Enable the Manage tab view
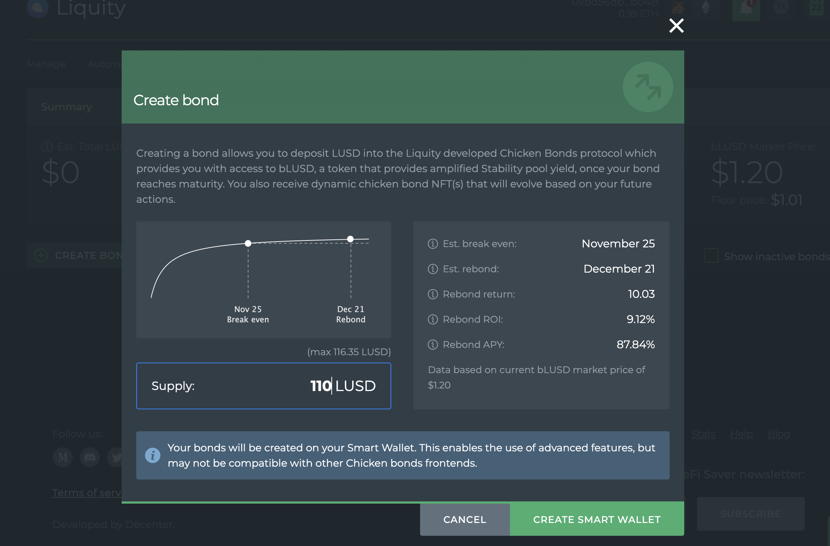The width and height of the screenshot is (830, 546). pos(46,64)
